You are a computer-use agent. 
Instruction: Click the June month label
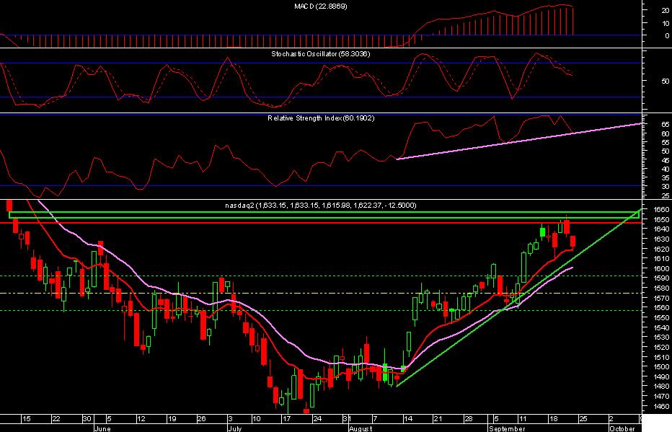click(102, 428)
